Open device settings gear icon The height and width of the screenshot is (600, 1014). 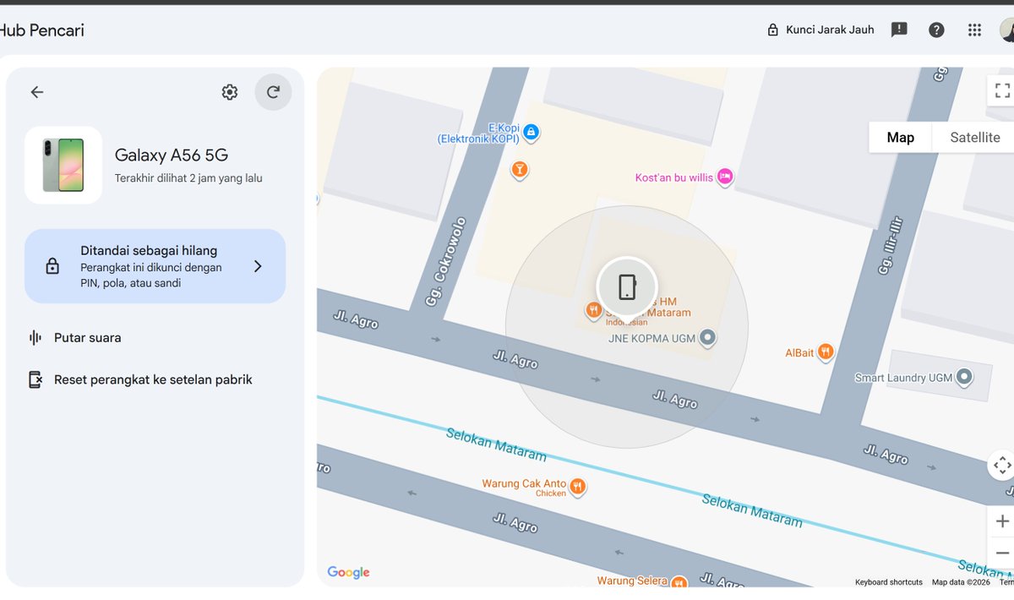pyautogui.click(x=230, y=92)
